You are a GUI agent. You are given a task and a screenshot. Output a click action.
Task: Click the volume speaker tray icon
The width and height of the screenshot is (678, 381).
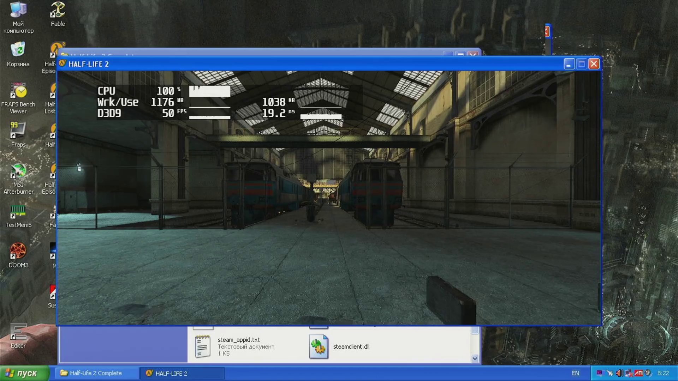[619, 373]
